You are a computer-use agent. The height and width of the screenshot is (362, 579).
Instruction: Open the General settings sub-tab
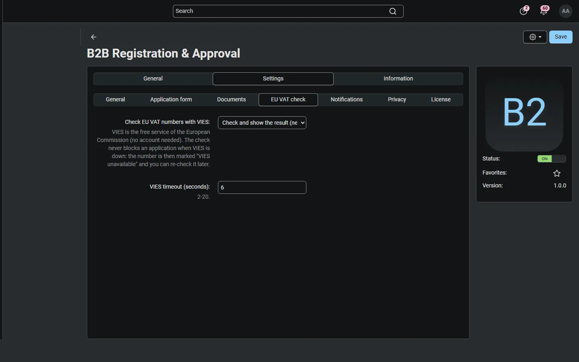click(x=115, y=100)
